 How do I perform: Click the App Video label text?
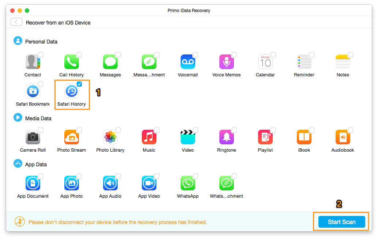click(149, 196)
